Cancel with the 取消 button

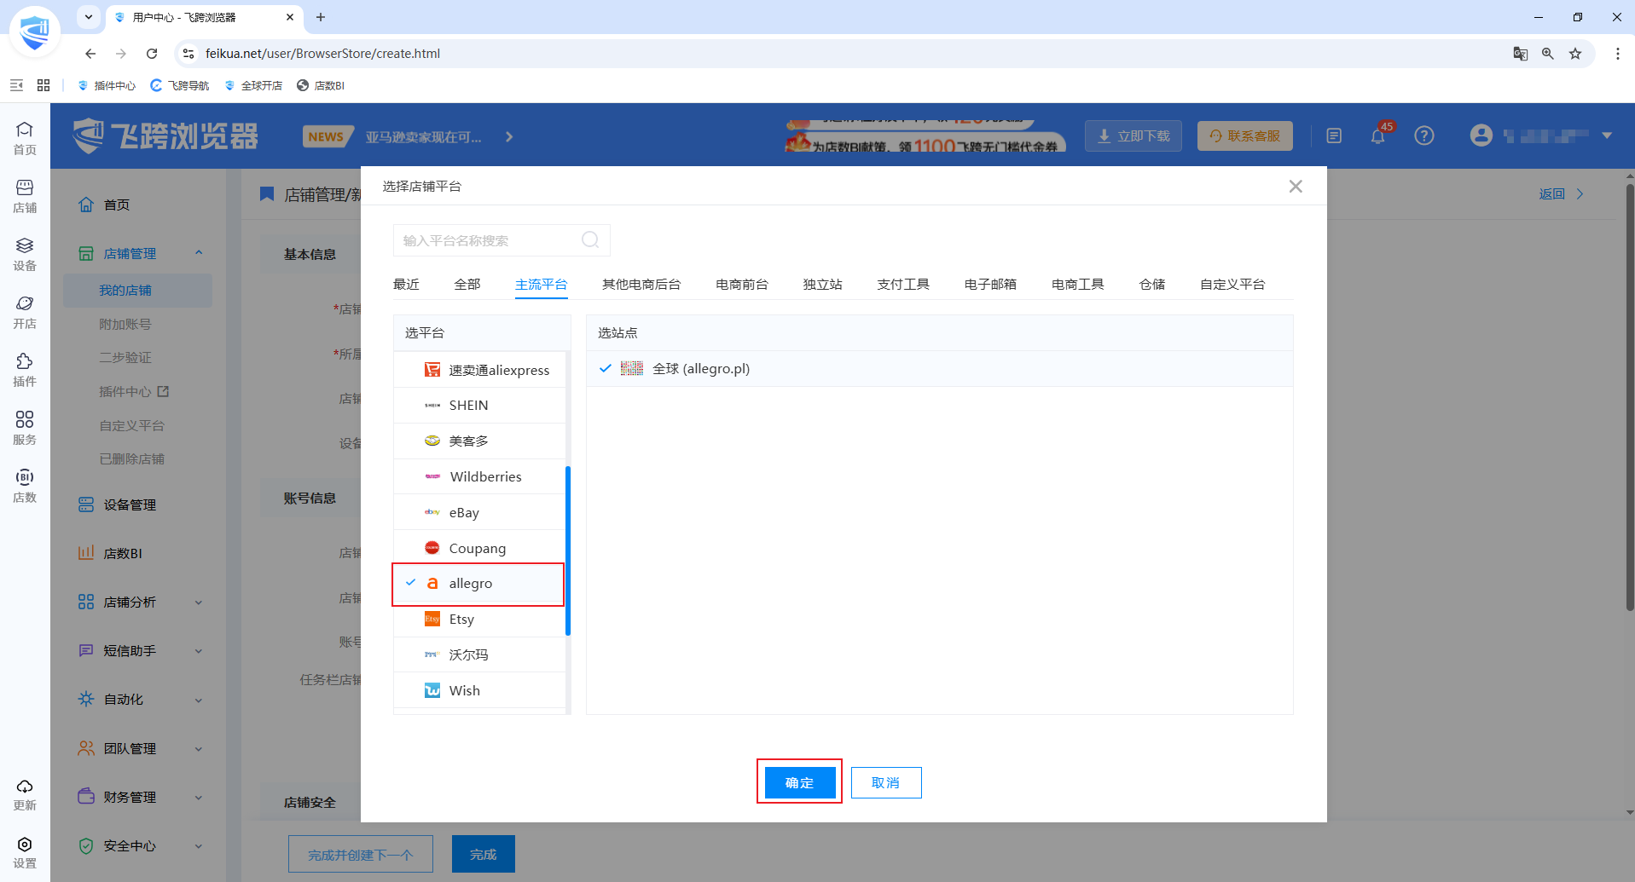click(x=886, y=782)
